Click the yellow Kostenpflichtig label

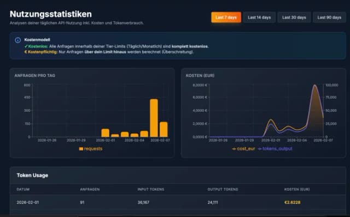[41, 52]
